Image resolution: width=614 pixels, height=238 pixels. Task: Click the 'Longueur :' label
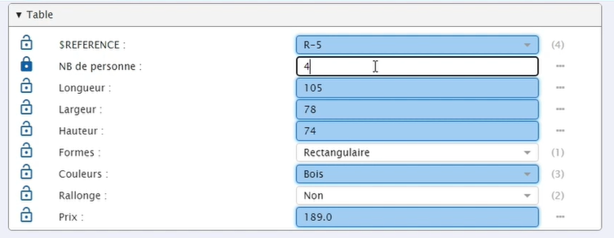coord(85,88)
